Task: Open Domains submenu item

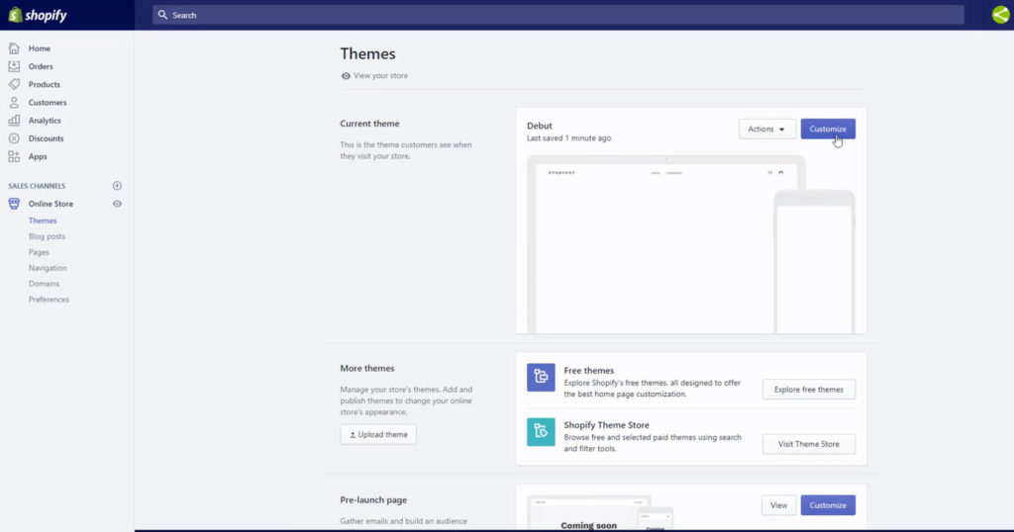Action: click(x=44, y=284)
